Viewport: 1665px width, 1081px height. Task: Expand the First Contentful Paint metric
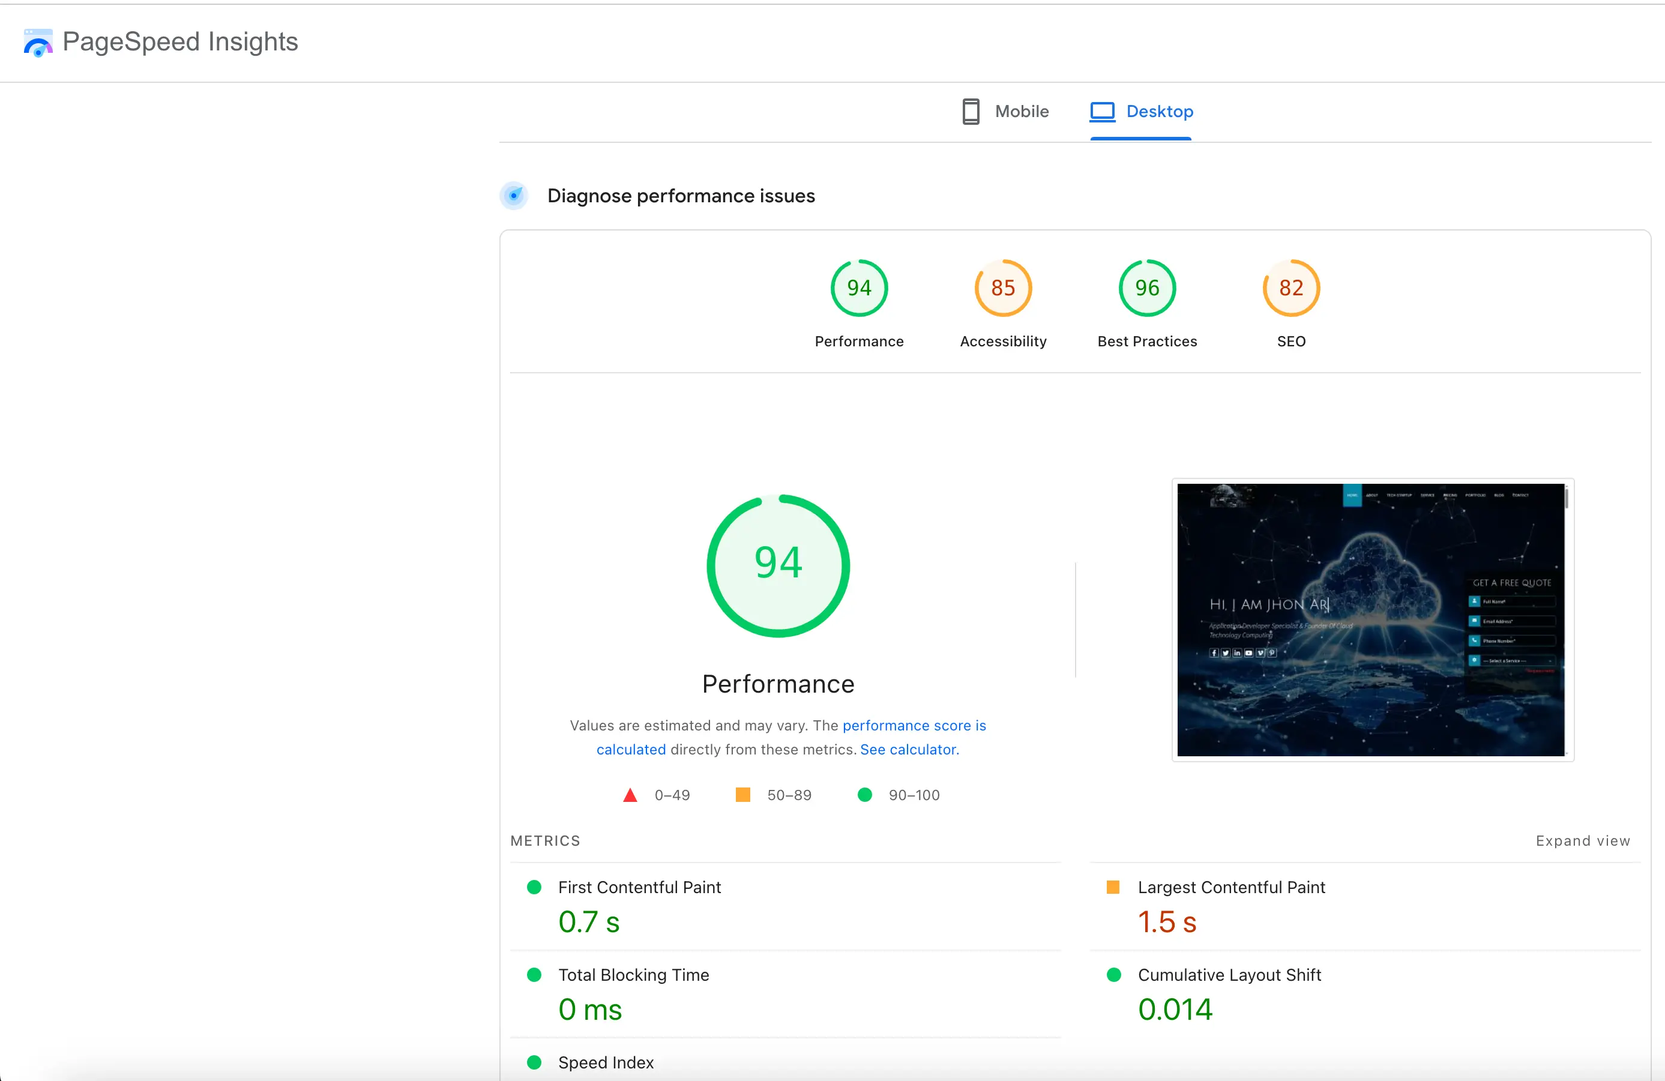click(639, 887)
